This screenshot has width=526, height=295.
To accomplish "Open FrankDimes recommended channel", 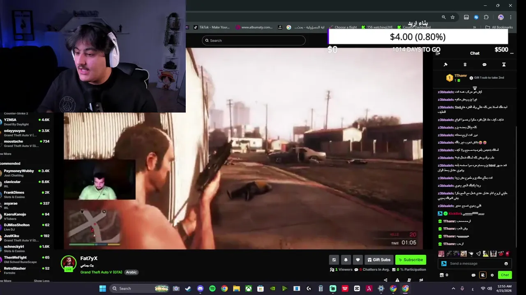I will coord(25,195).
